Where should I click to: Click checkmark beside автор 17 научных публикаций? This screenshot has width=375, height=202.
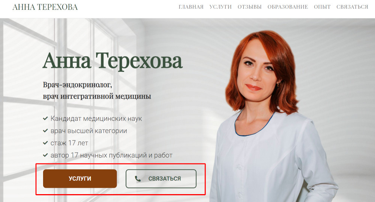coord(45,155)
